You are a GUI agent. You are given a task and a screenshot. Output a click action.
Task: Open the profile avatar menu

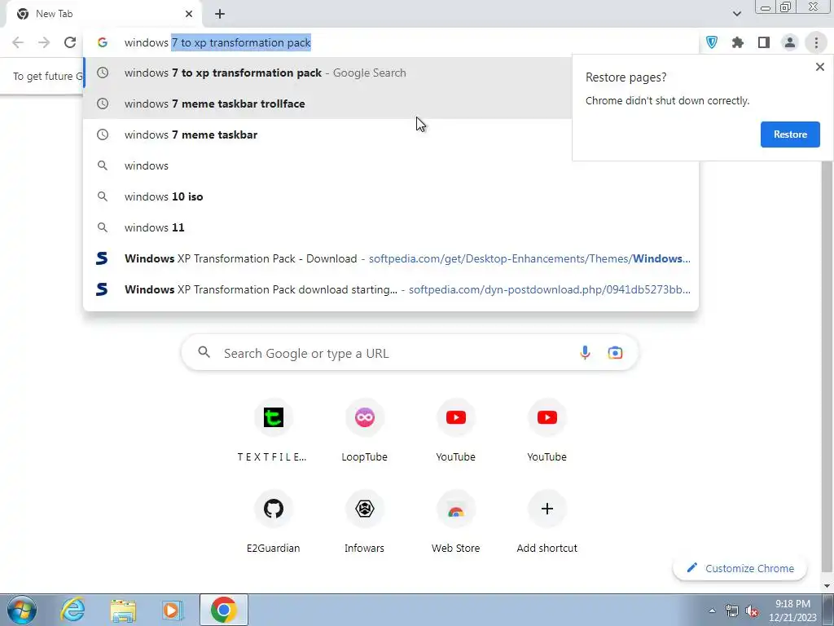pos(790,42)
